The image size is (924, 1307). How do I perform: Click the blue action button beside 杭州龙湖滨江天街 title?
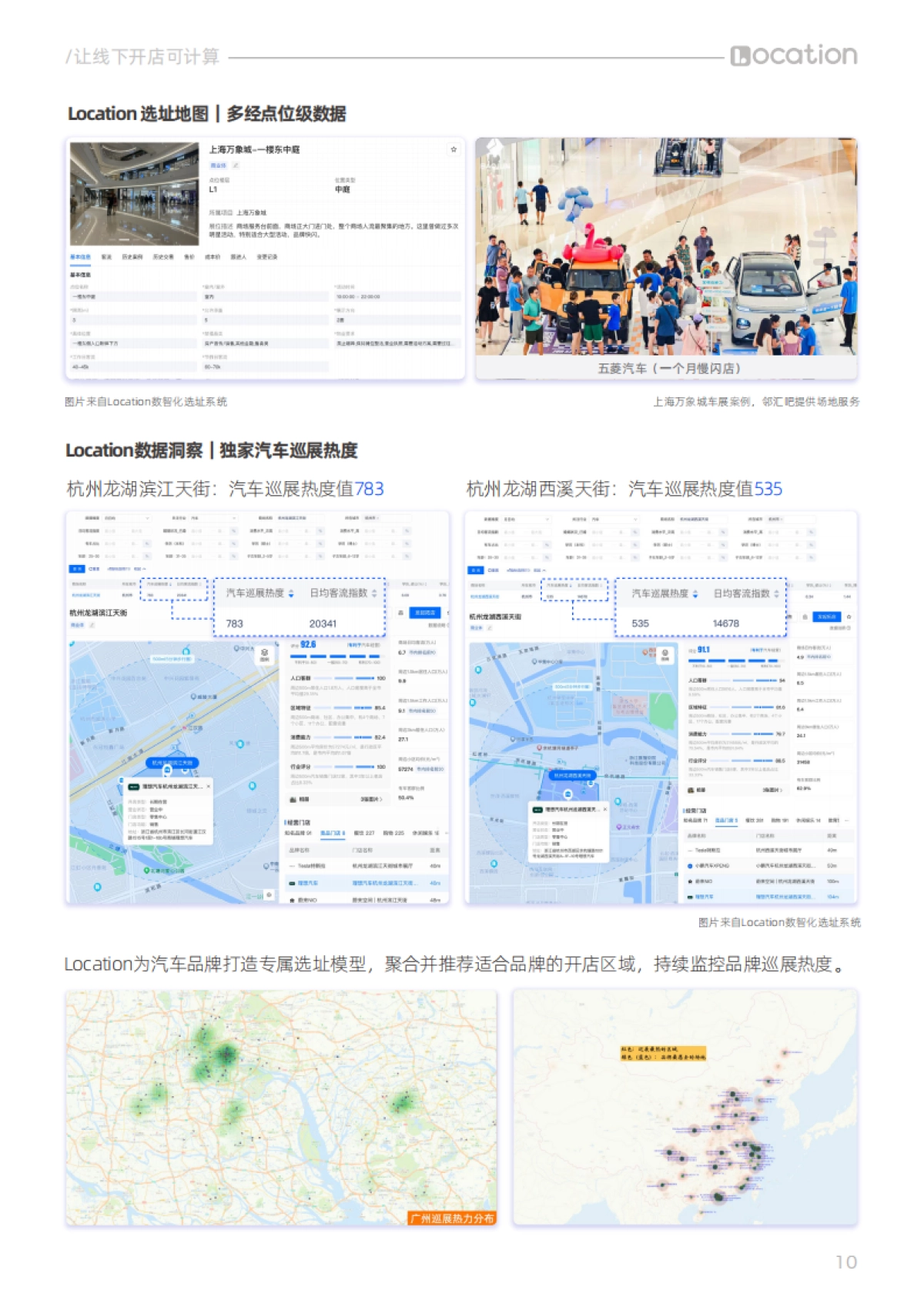tap(425, 613)
